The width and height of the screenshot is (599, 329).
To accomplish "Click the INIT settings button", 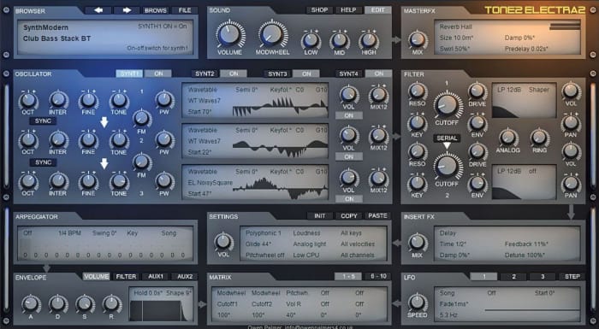I will pyautogui.click(x=320, y=215).
